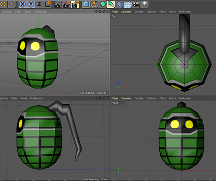Screen dimensions: 216x181
Task: Select the Move tool cross icon
Action: pyautogui.click(x=12, y=4)
